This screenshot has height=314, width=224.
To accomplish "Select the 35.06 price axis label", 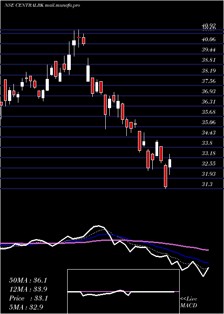I will coord(209,122).
